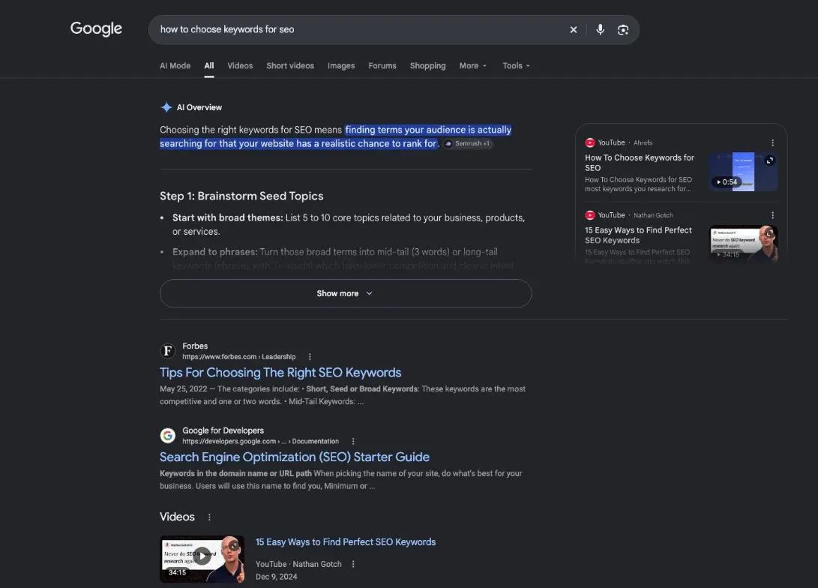Click developers.google.com Documentation URL

coord(260,442)
